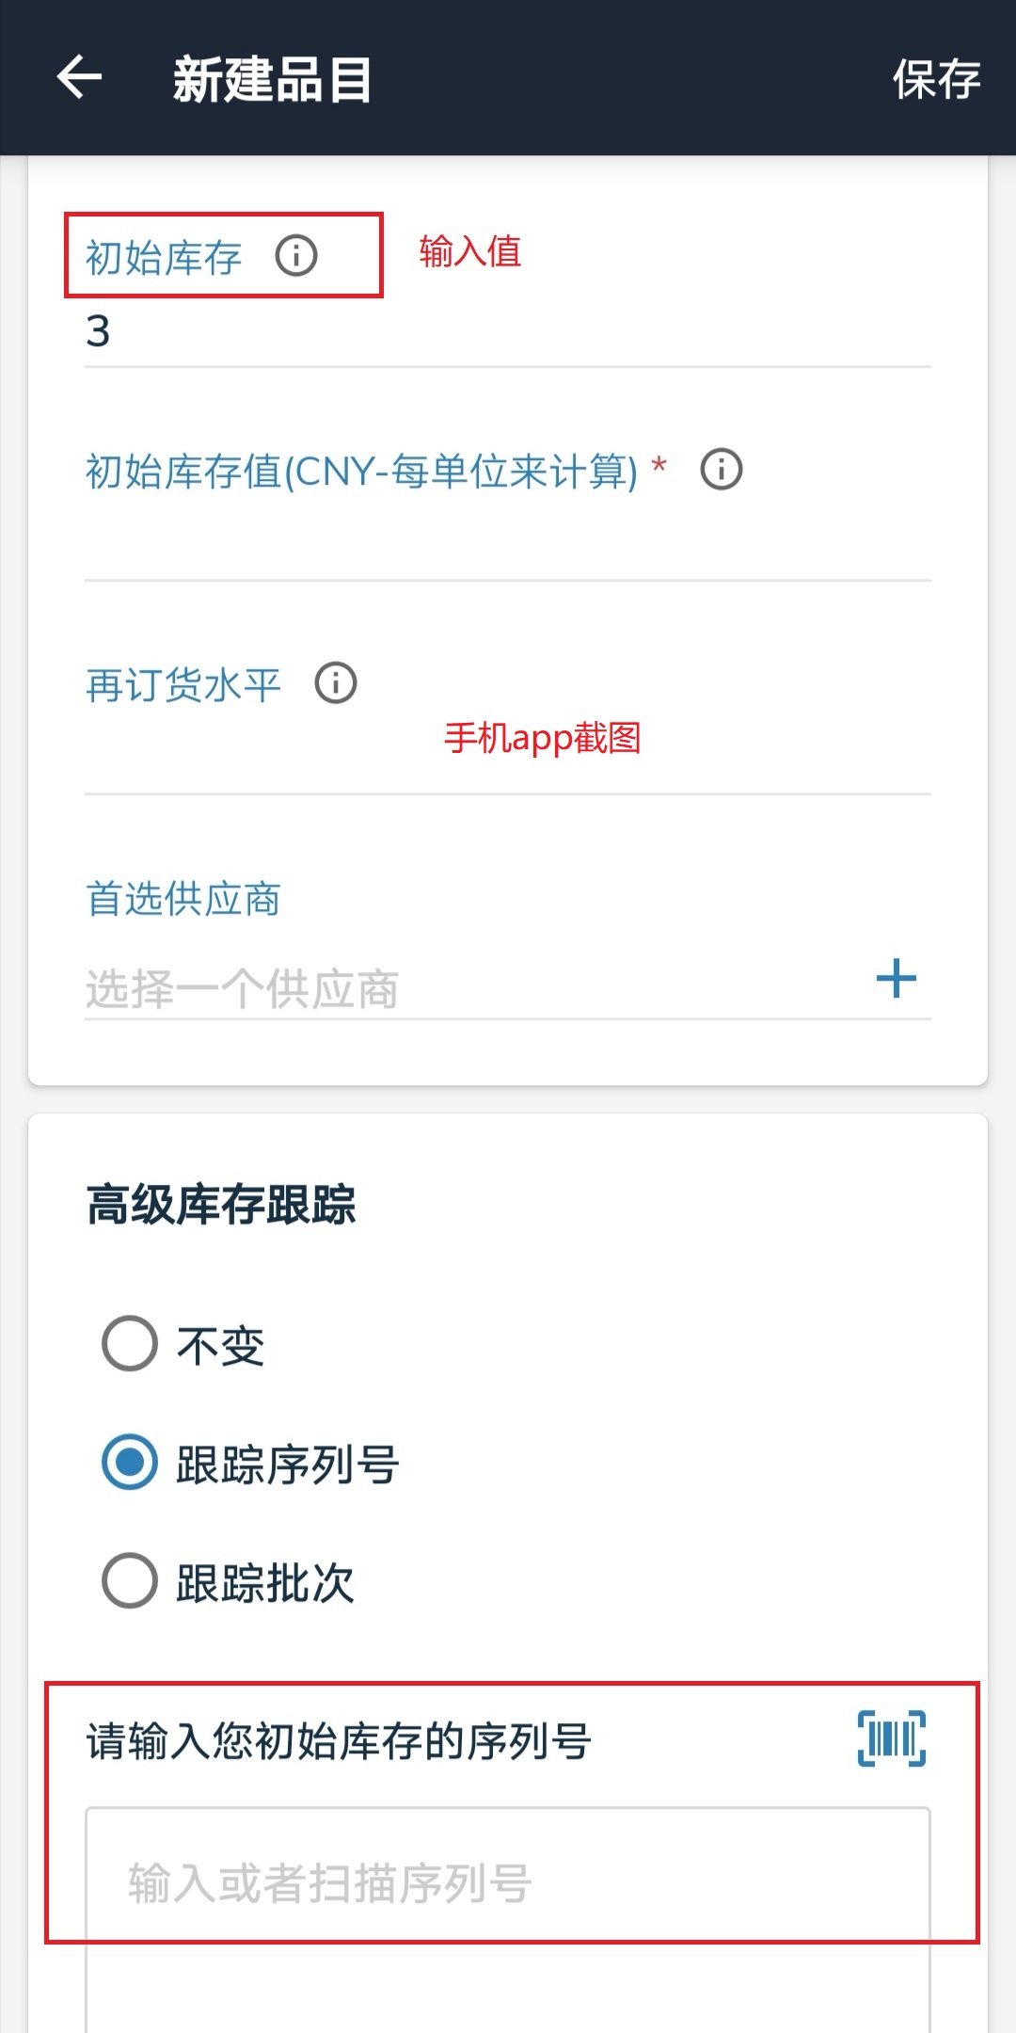This screenshot has width=1016, height=2033.
Task: Open the 再订货水平 info icon
Action: 336,683
